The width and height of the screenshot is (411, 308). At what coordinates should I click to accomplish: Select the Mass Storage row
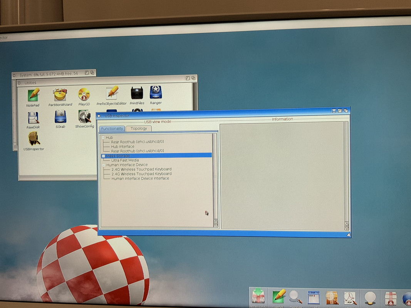tap(156, 156)
